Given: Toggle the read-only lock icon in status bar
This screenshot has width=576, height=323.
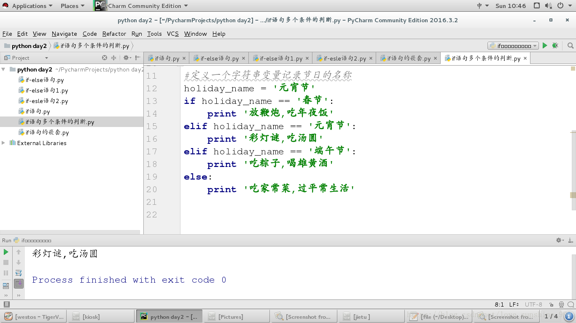Looking at the screenshot, I should (552, 304).
